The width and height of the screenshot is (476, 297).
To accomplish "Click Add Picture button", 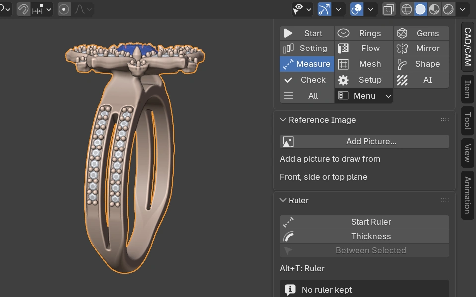I will 364,141.
